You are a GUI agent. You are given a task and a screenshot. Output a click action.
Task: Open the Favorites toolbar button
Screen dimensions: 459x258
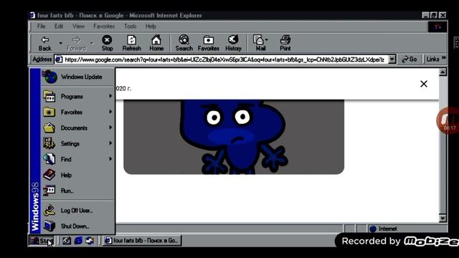point(208,43)
